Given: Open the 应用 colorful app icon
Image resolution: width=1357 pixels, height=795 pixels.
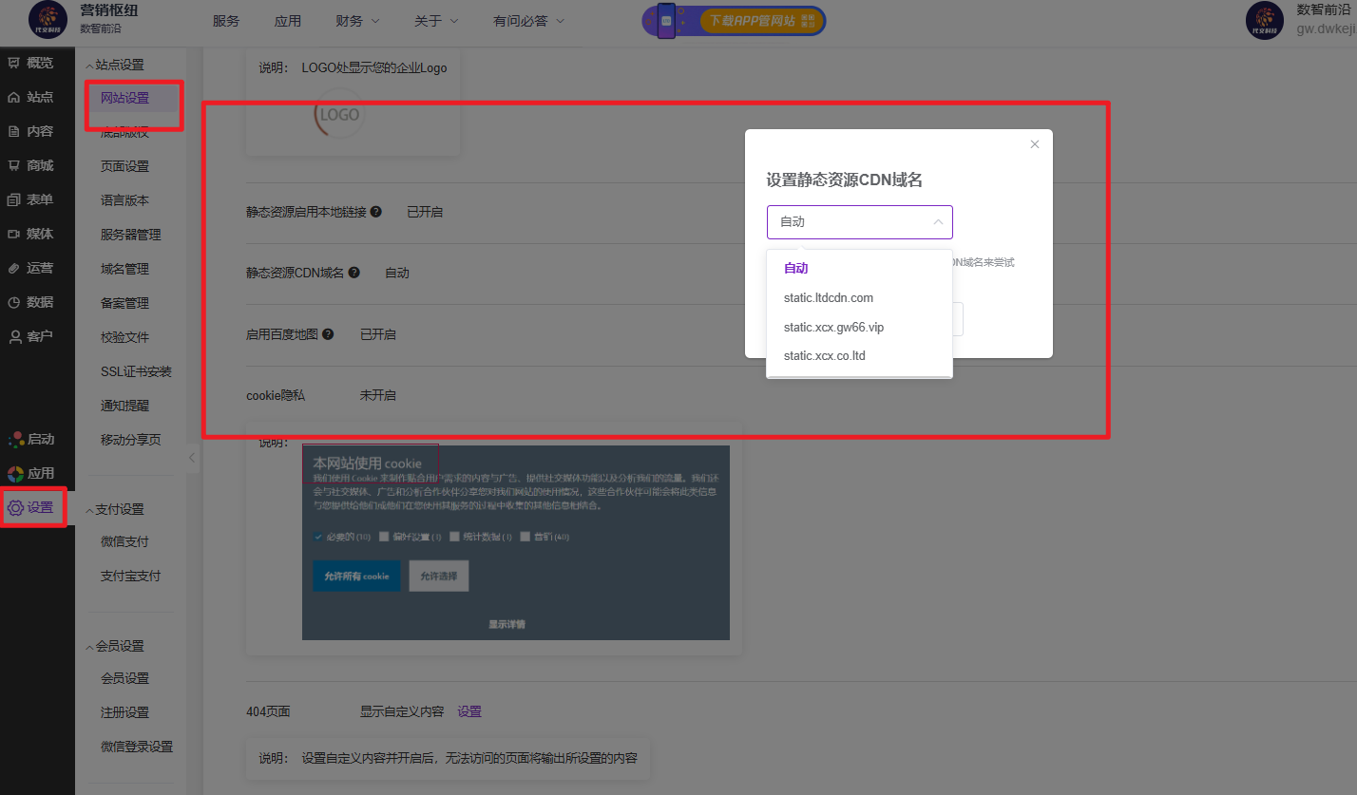Looking at the screenshot, I should 15,473.
